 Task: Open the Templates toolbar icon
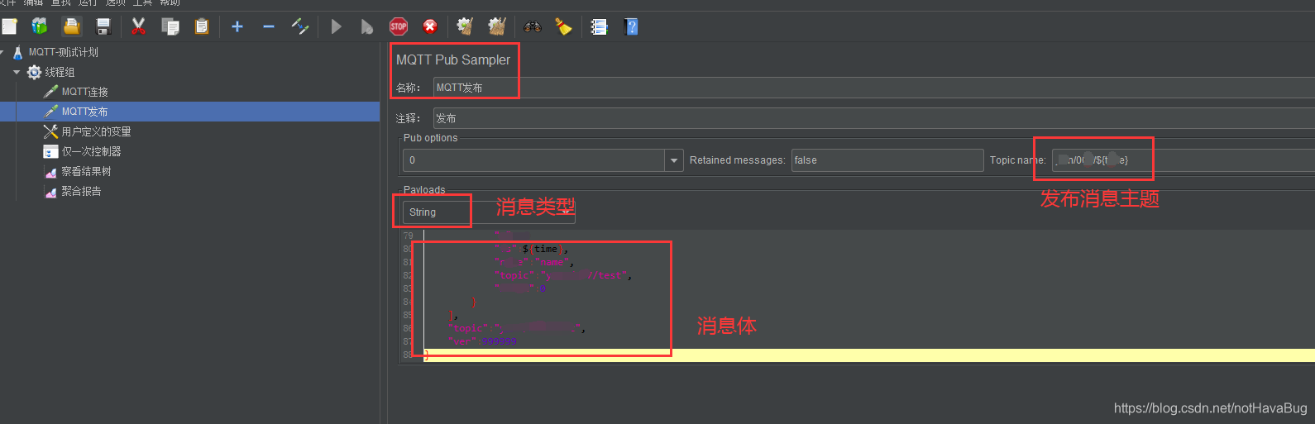(40, 26)
